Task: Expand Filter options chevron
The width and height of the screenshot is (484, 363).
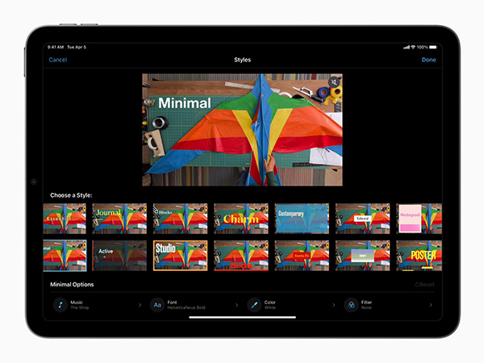Action: pyautogui.click(x=431, y=305)
